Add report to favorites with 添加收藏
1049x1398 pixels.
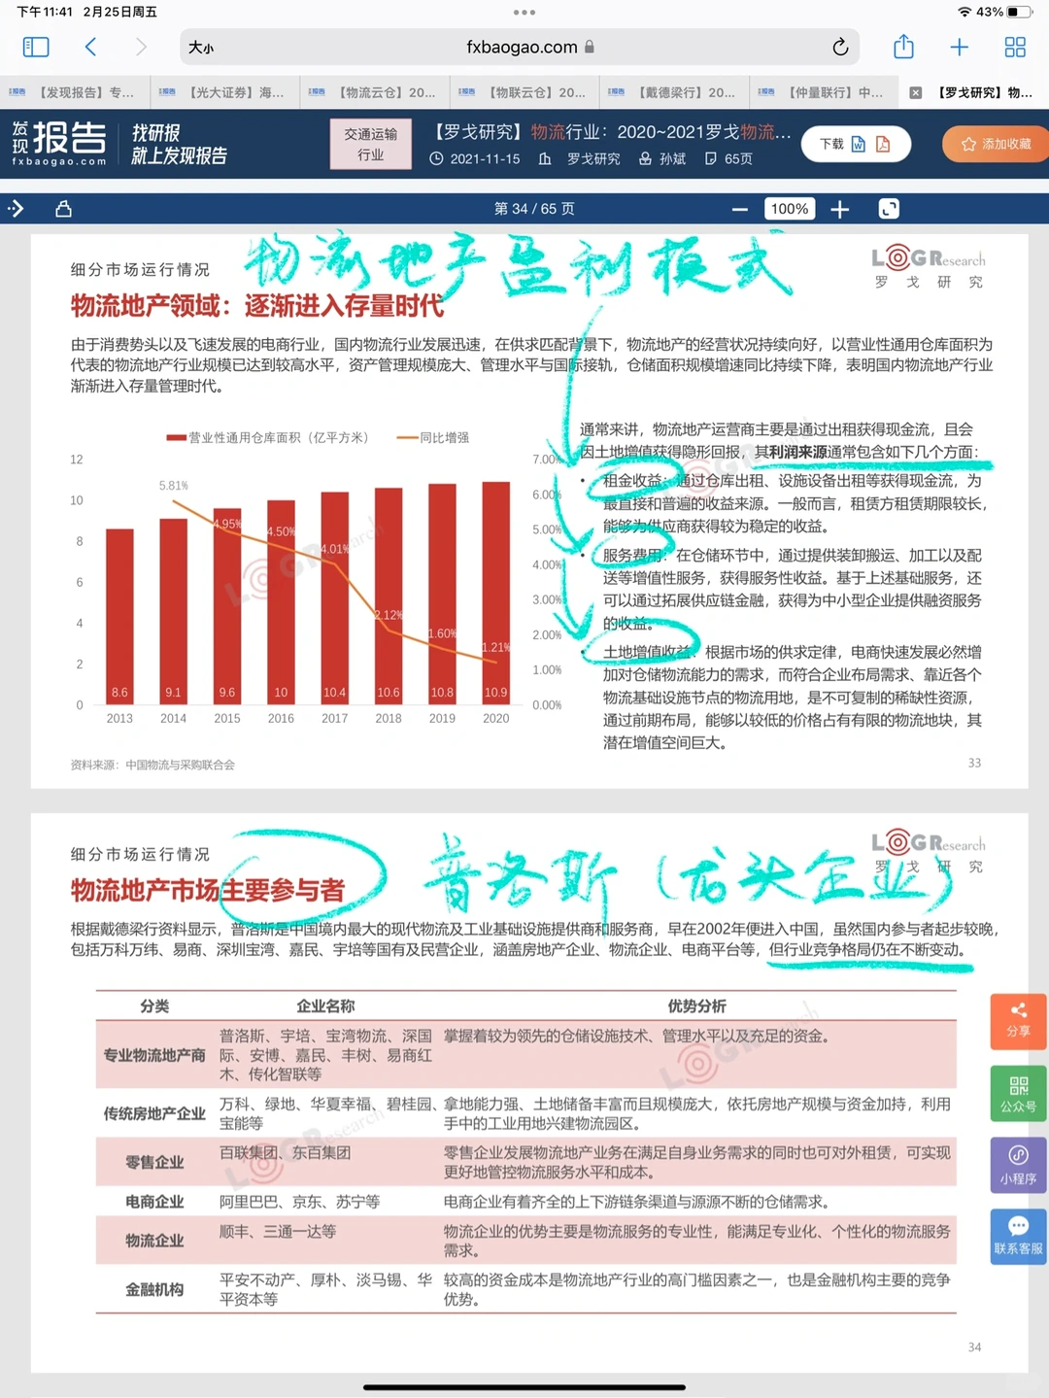click(x=996, y=144)
